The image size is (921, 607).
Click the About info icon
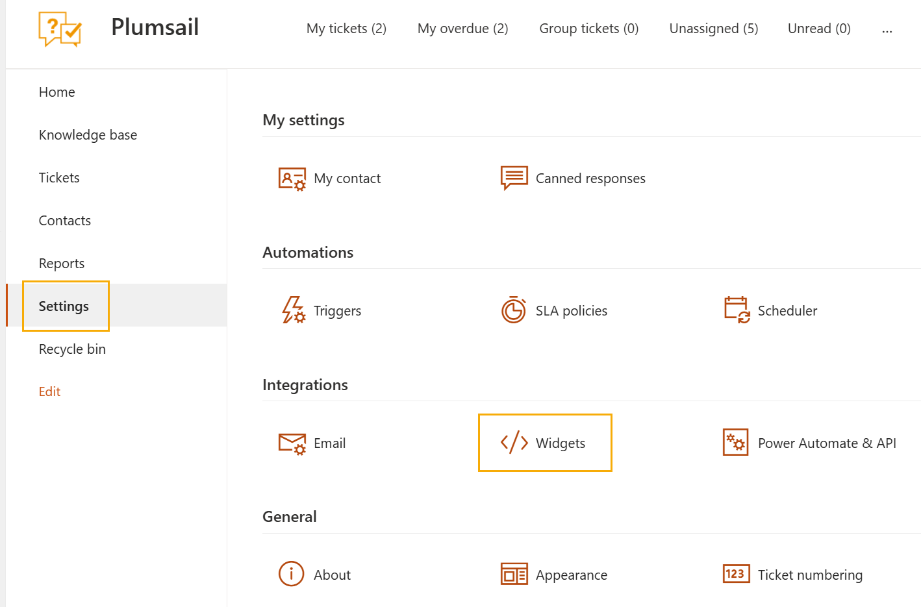[x=291, y=574]
